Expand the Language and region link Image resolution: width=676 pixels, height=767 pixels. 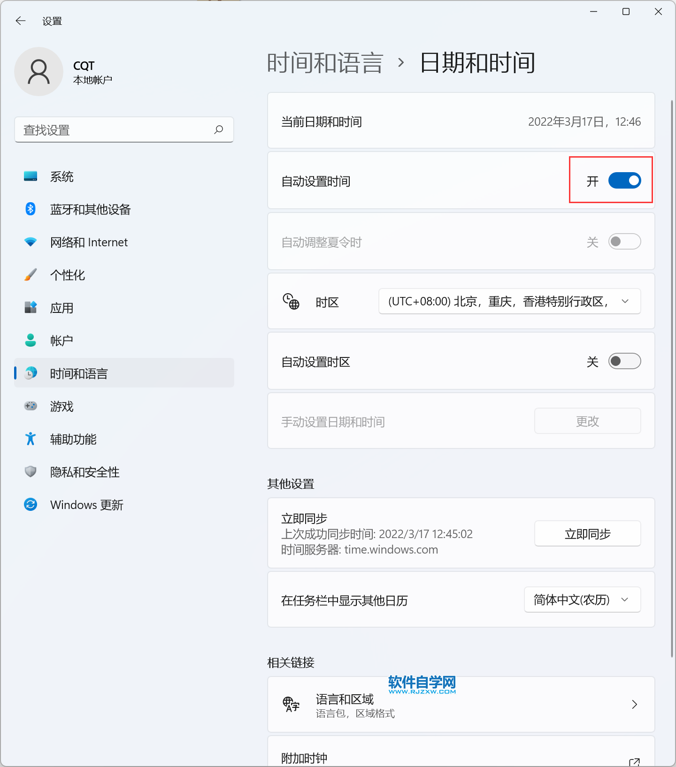[461, 704]
